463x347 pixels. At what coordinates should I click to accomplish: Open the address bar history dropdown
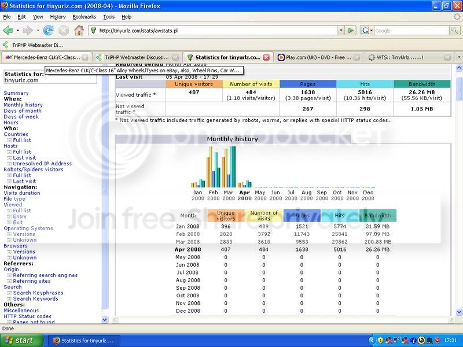341,31
